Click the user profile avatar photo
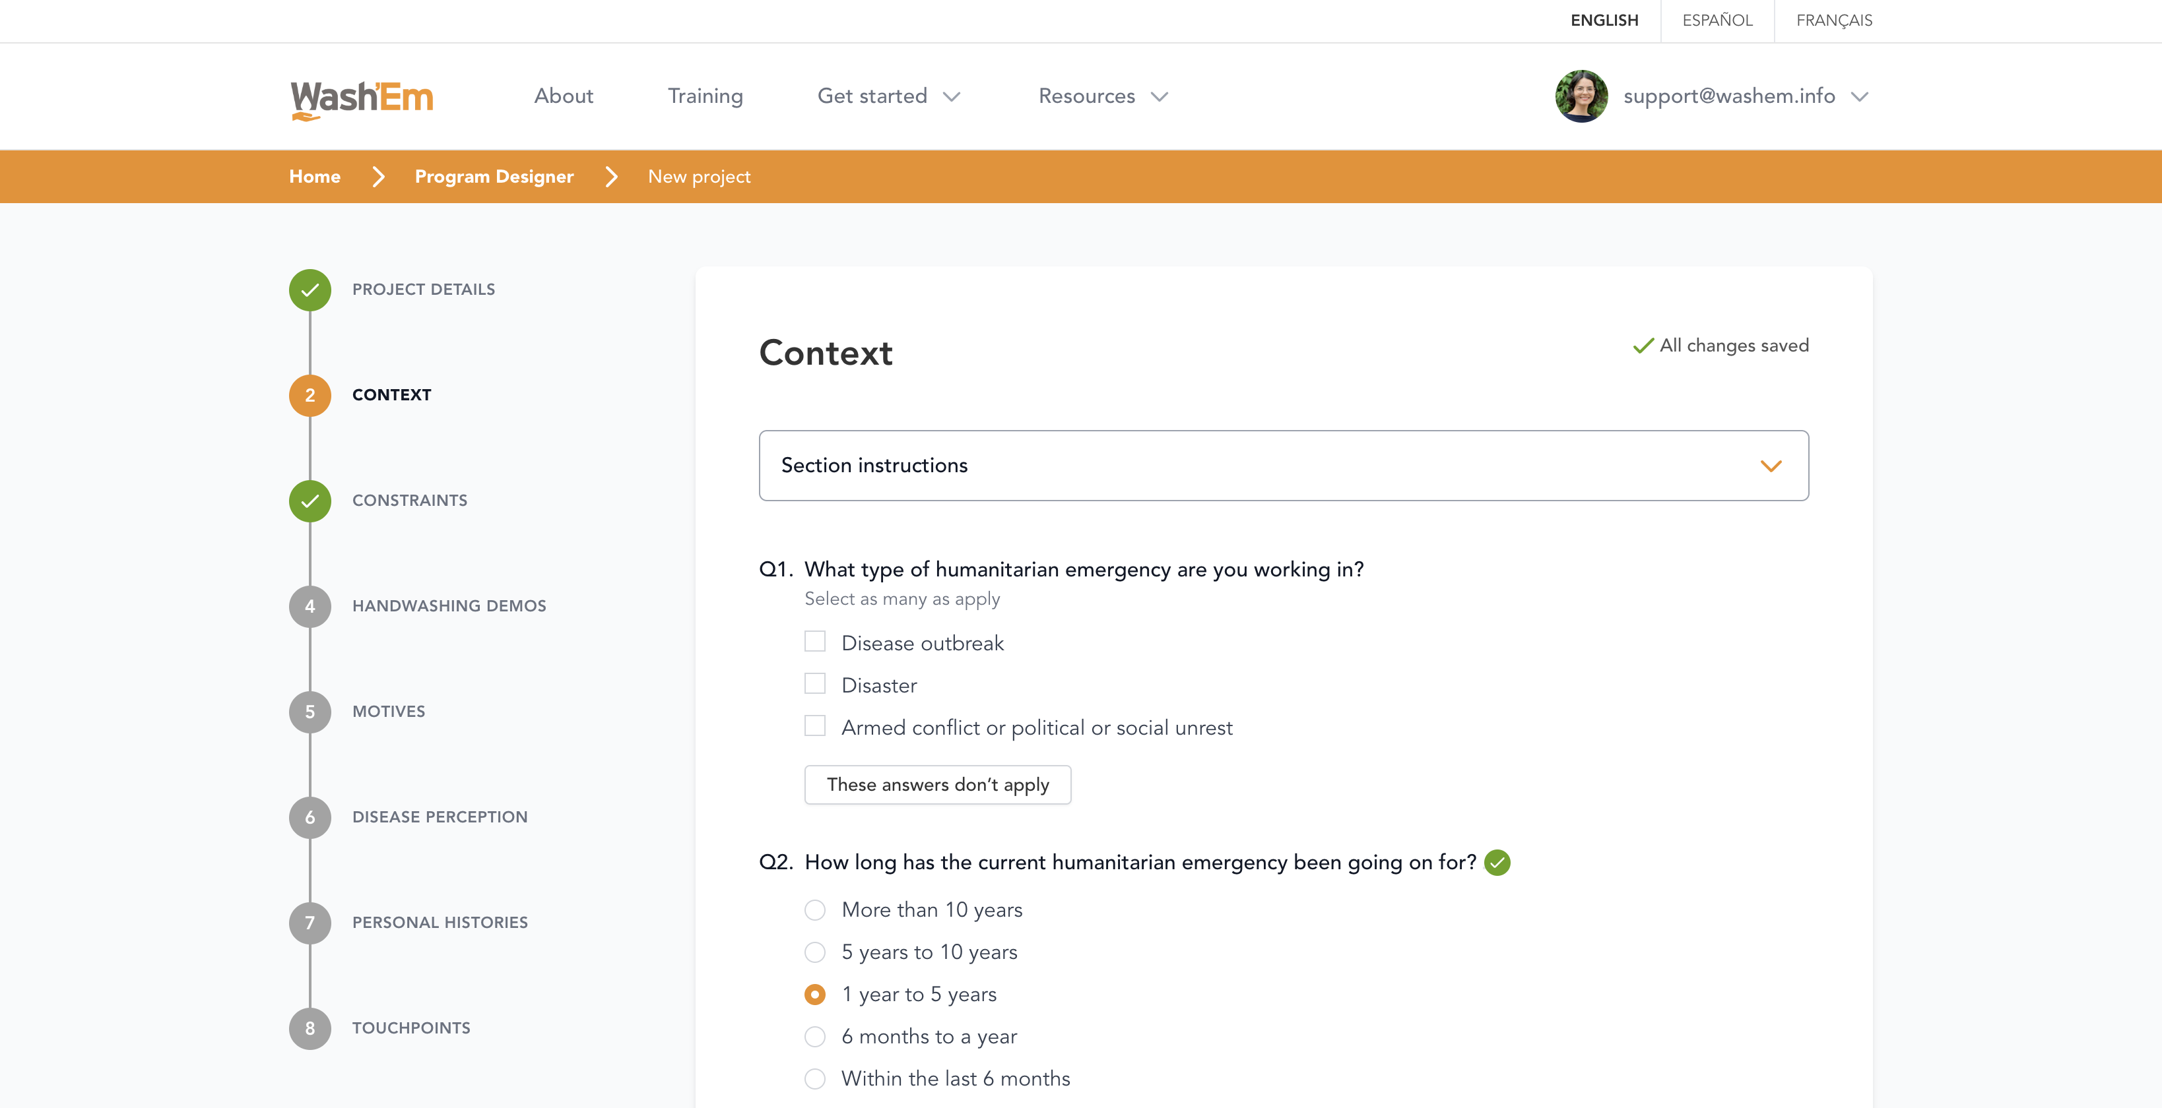This screenshot has height=1108, width=2162. (x=1581, y=96)
